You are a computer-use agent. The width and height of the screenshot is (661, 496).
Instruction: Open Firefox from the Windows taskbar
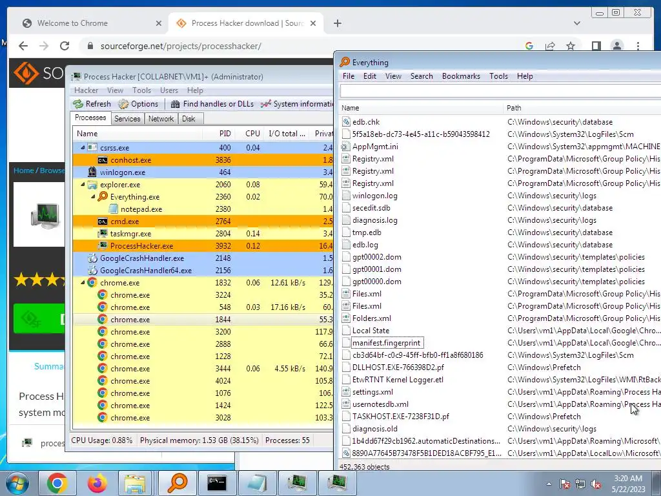(97, 483)
